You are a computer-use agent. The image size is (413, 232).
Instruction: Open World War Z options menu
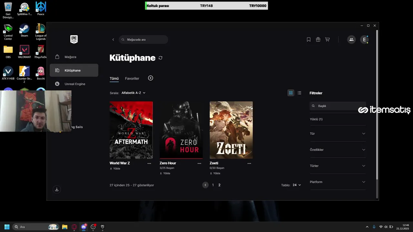[149, 163]
